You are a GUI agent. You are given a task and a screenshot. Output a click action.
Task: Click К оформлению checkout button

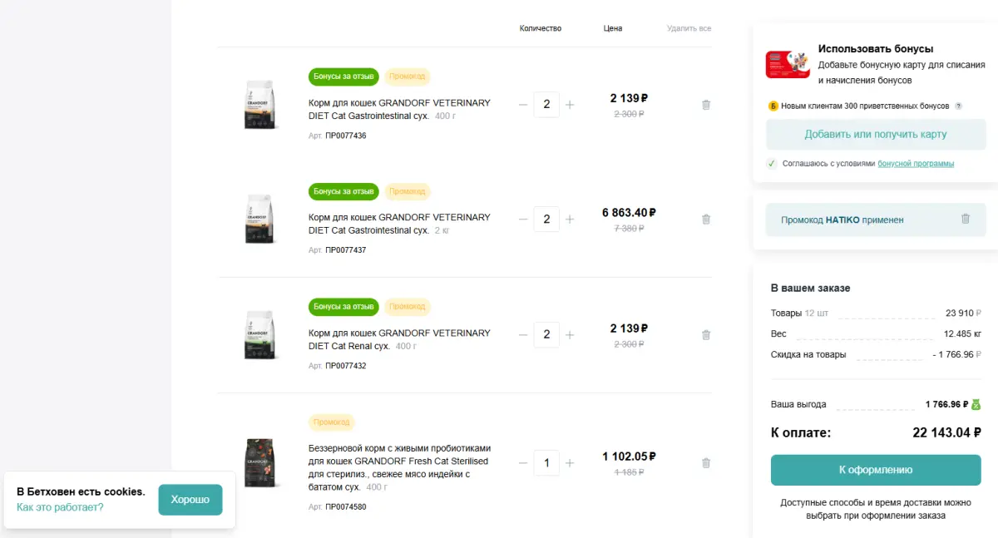click(x=875, y=470)
